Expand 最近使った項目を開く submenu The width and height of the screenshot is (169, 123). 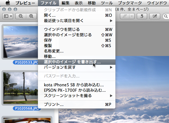(77, 21)
